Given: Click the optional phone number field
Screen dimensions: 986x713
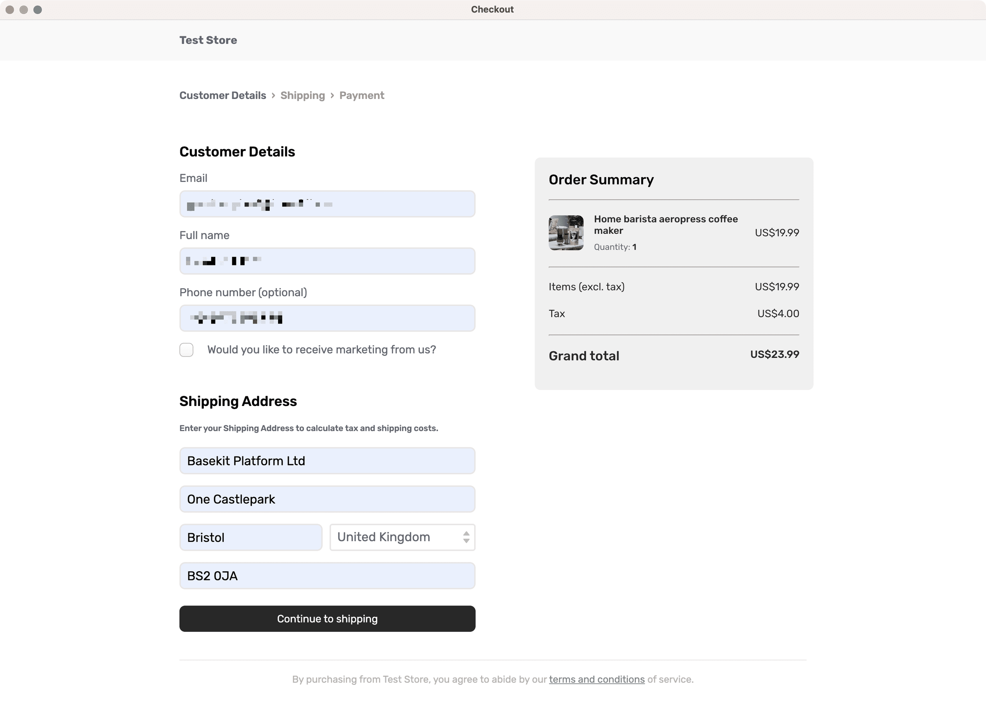Looking at the screenshot, I should (327, 318).
